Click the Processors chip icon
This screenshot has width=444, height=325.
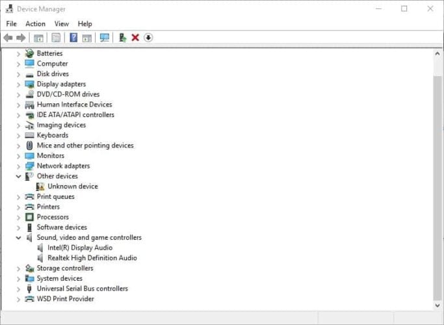[29, 217]
